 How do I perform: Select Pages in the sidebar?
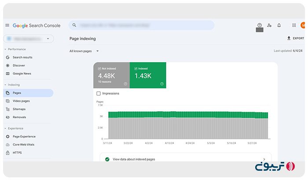28,93
